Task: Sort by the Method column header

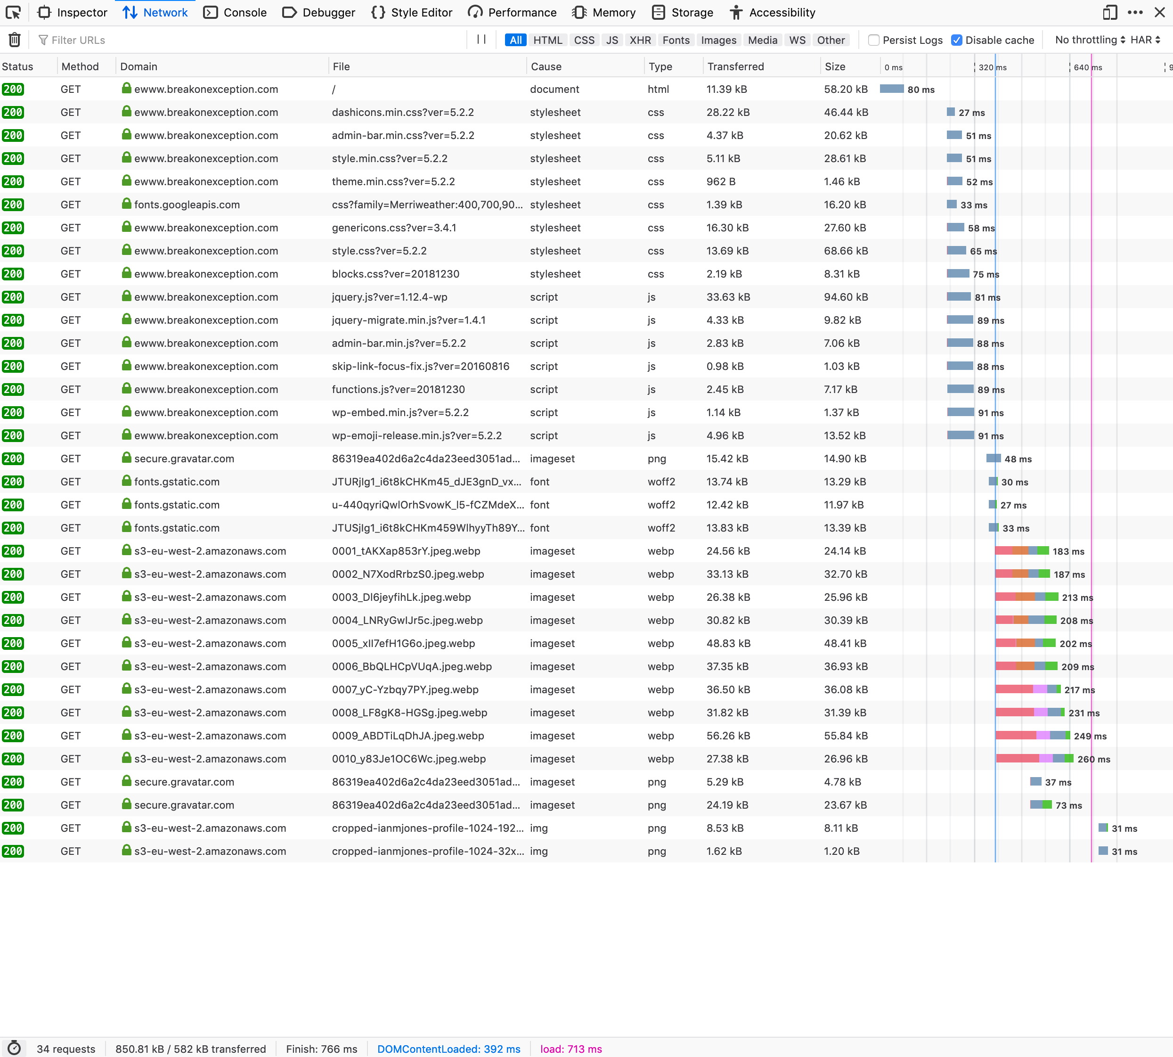Action: tap(87, 66)
